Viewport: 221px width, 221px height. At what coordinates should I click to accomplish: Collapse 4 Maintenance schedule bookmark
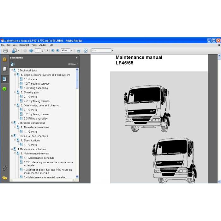(x=12, y=149)
